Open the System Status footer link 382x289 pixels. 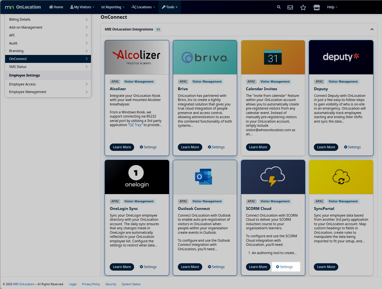[x=131, y=284]
